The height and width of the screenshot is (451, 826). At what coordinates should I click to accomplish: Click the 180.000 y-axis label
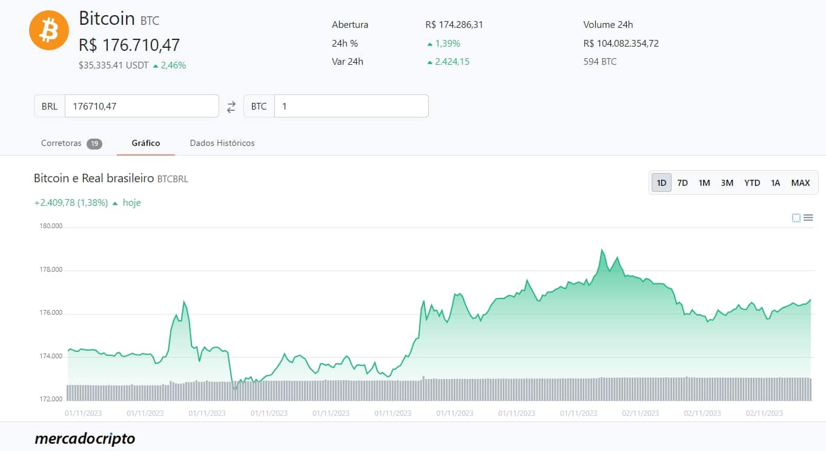[51, 226]
